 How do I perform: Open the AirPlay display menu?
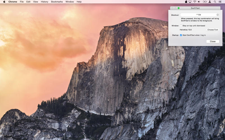pos(190,2)
